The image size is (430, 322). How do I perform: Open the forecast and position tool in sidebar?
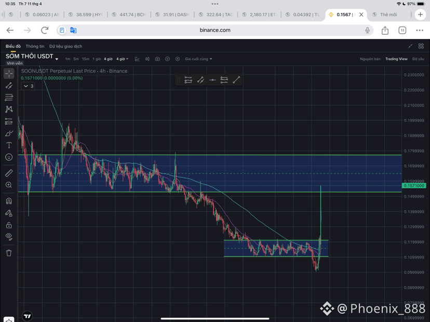pyautogui.click(x=9, y=121)
